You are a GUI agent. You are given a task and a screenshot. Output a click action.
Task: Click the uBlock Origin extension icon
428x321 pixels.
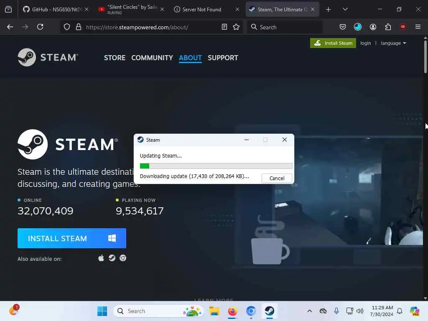(x=403, y=27)
